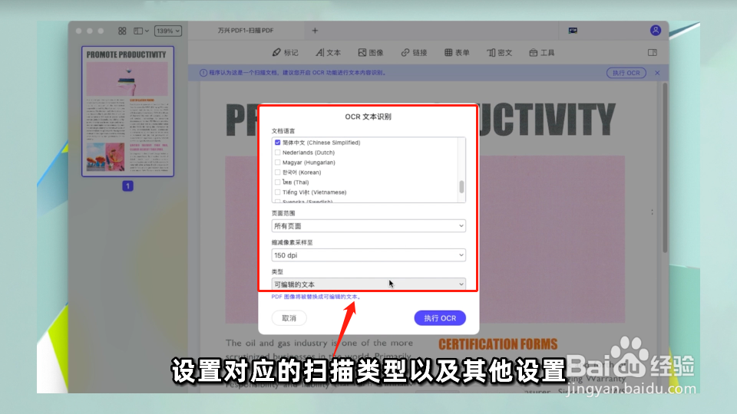Viewport: 737px width, 414px height.
Task: Select the 万兴PDF1-扫描PDF tab
Action: pyautogui.click(x=246, y=31)
